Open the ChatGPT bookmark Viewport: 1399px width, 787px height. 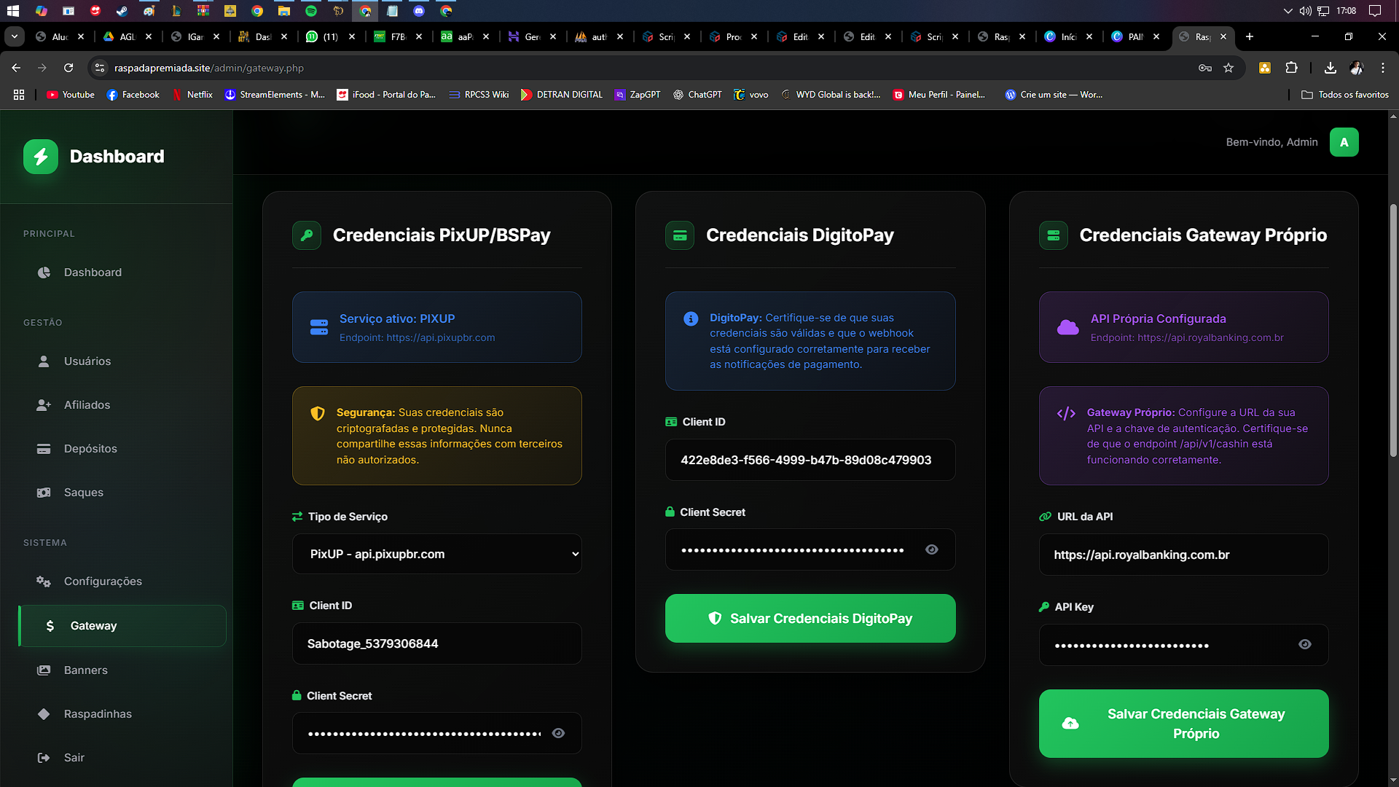point(697,95)
